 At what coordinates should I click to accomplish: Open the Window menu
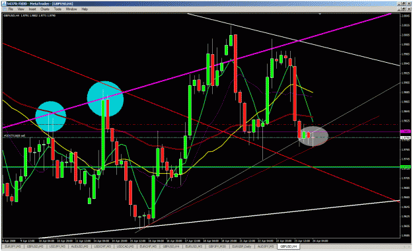71,9
